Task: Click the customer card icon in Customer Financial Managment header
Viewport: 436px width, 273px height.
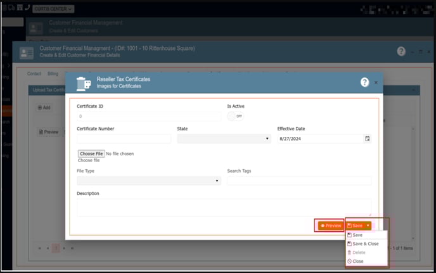Action: [x=27, y=53]
